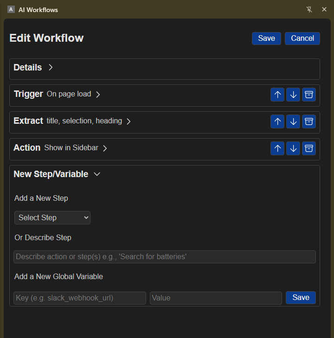
Task: Click the Action step label
Action: coord(27,148)
